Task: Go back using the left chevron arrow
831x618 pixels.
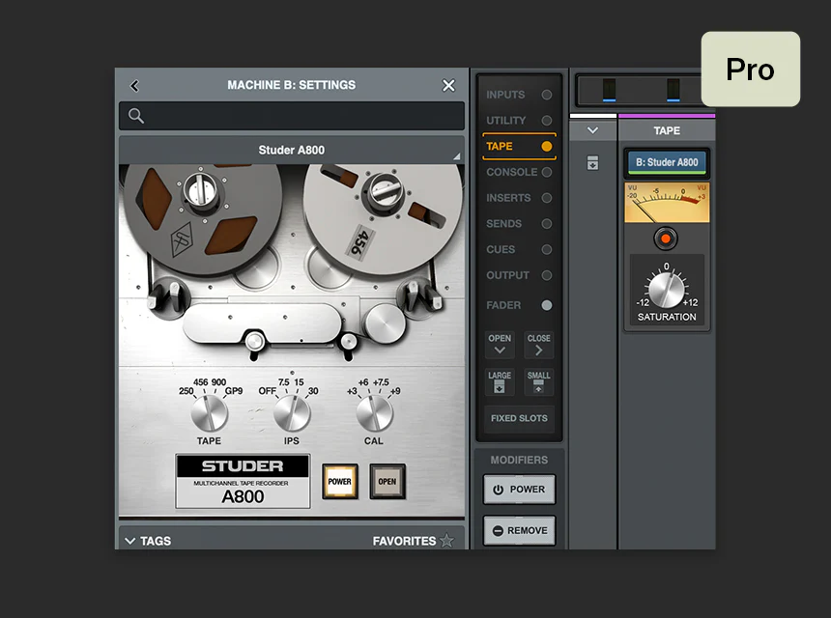Action: tap(134, 86)
